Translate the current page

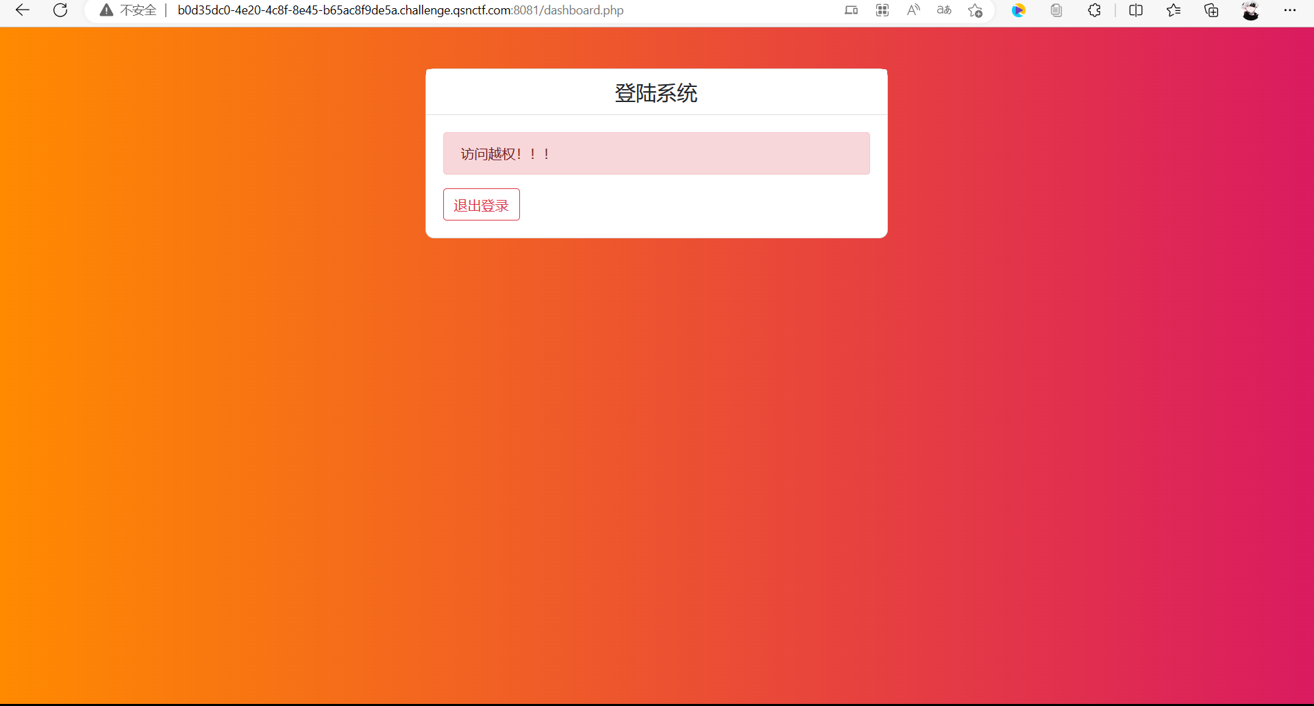[944, 10]
